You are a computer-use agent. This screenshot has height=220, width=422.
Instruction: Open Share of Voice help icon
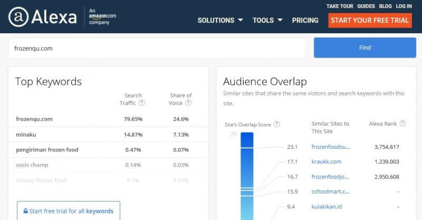(188, 102)
